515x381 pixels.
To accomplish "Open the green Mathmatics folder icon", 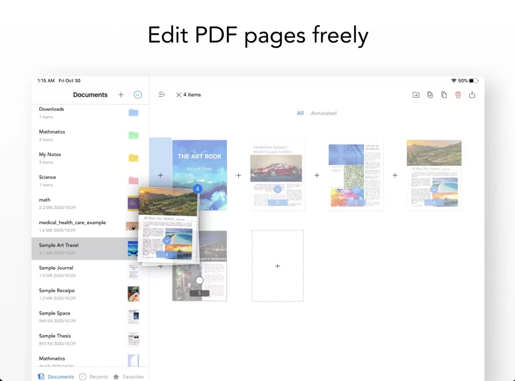I will click(133, 135).
